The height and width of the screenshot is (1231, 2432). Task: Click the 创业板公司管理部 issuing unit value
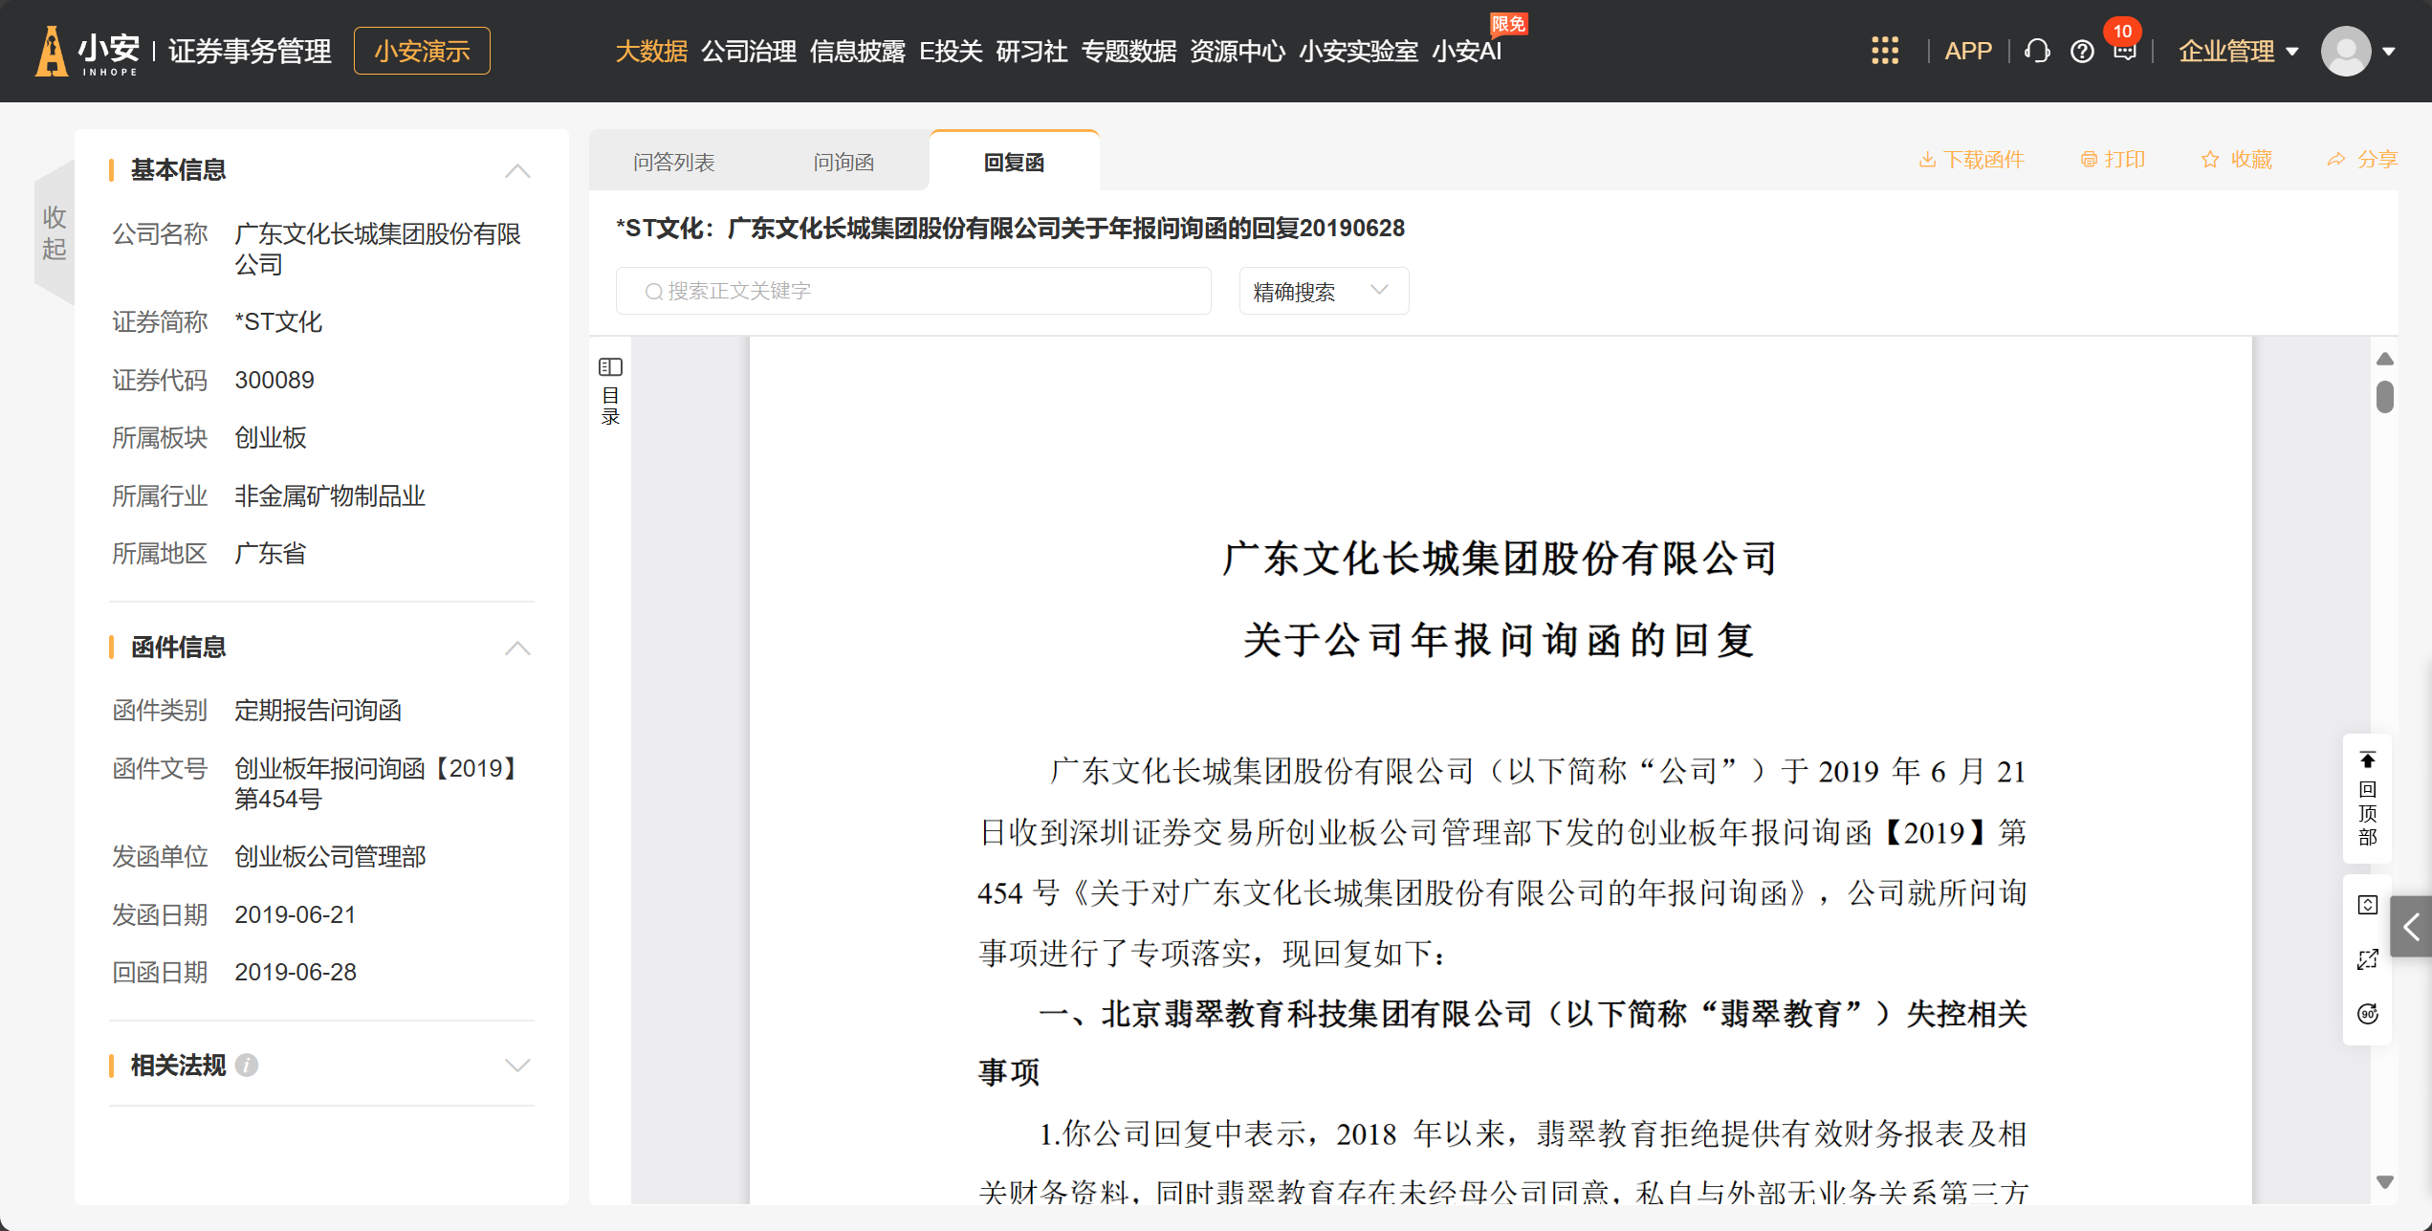pos(330,857)
